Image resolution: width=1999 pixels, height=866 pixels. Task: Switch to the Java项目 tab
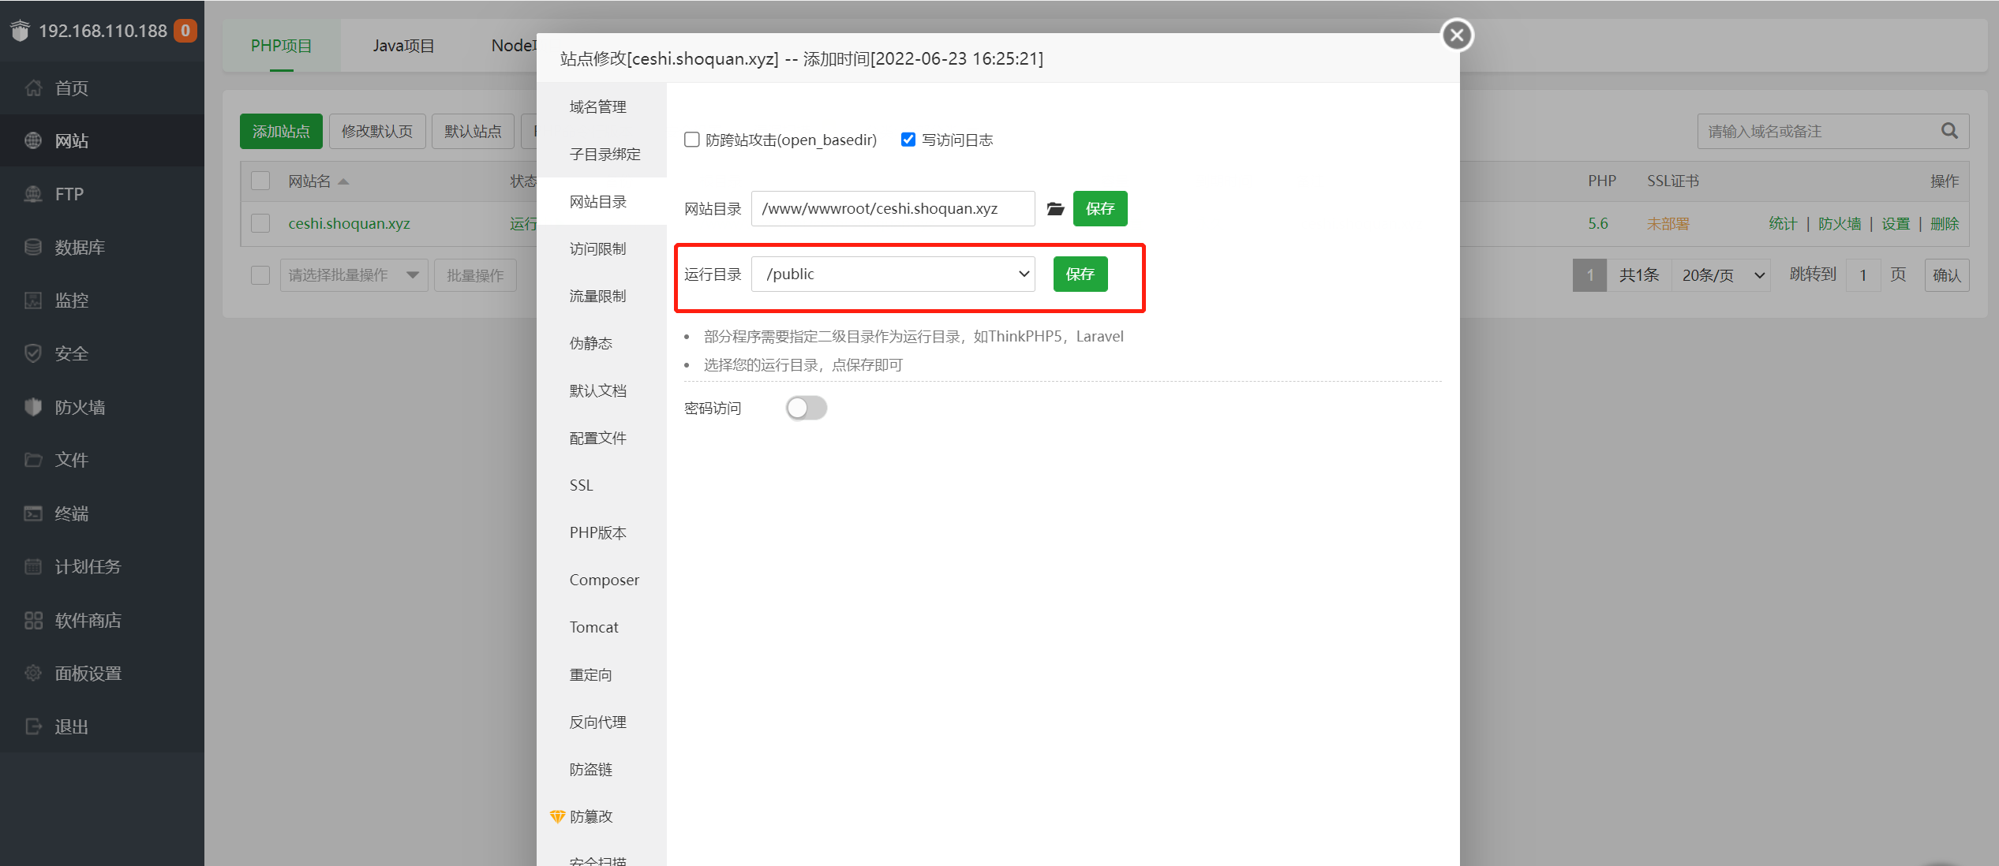tap(403, 46)
